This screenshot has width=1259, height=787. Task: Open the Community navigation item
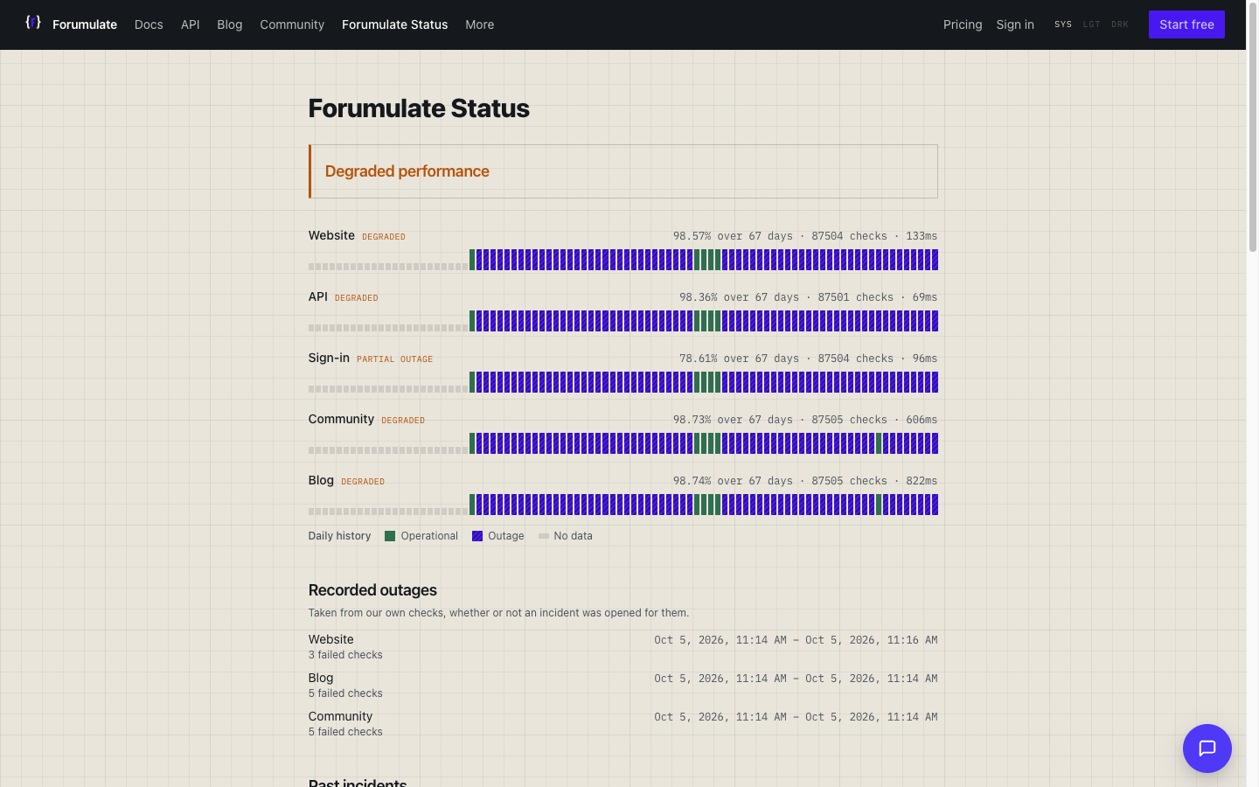[292, 24]
